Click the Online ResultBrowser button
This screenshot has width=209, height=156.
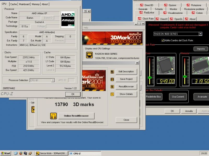pyautogui.click(x=76, y=116)
